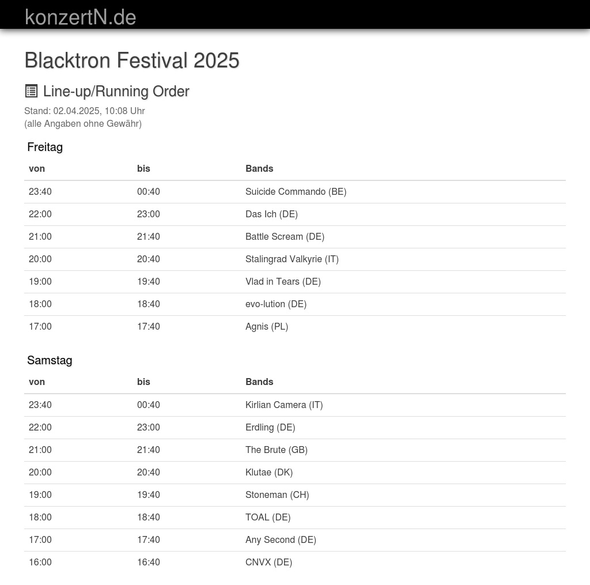Viewport: 590px width, 585px height.
Task: Click the evo-lution (DE) band row
Action: click(275, 304)
